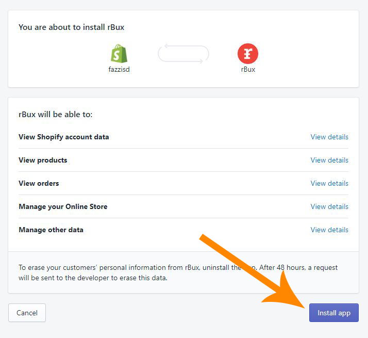View details for Shopify account data
Image resolution: width=368 pixels, height=338 pixels.
tap(329, 137)
